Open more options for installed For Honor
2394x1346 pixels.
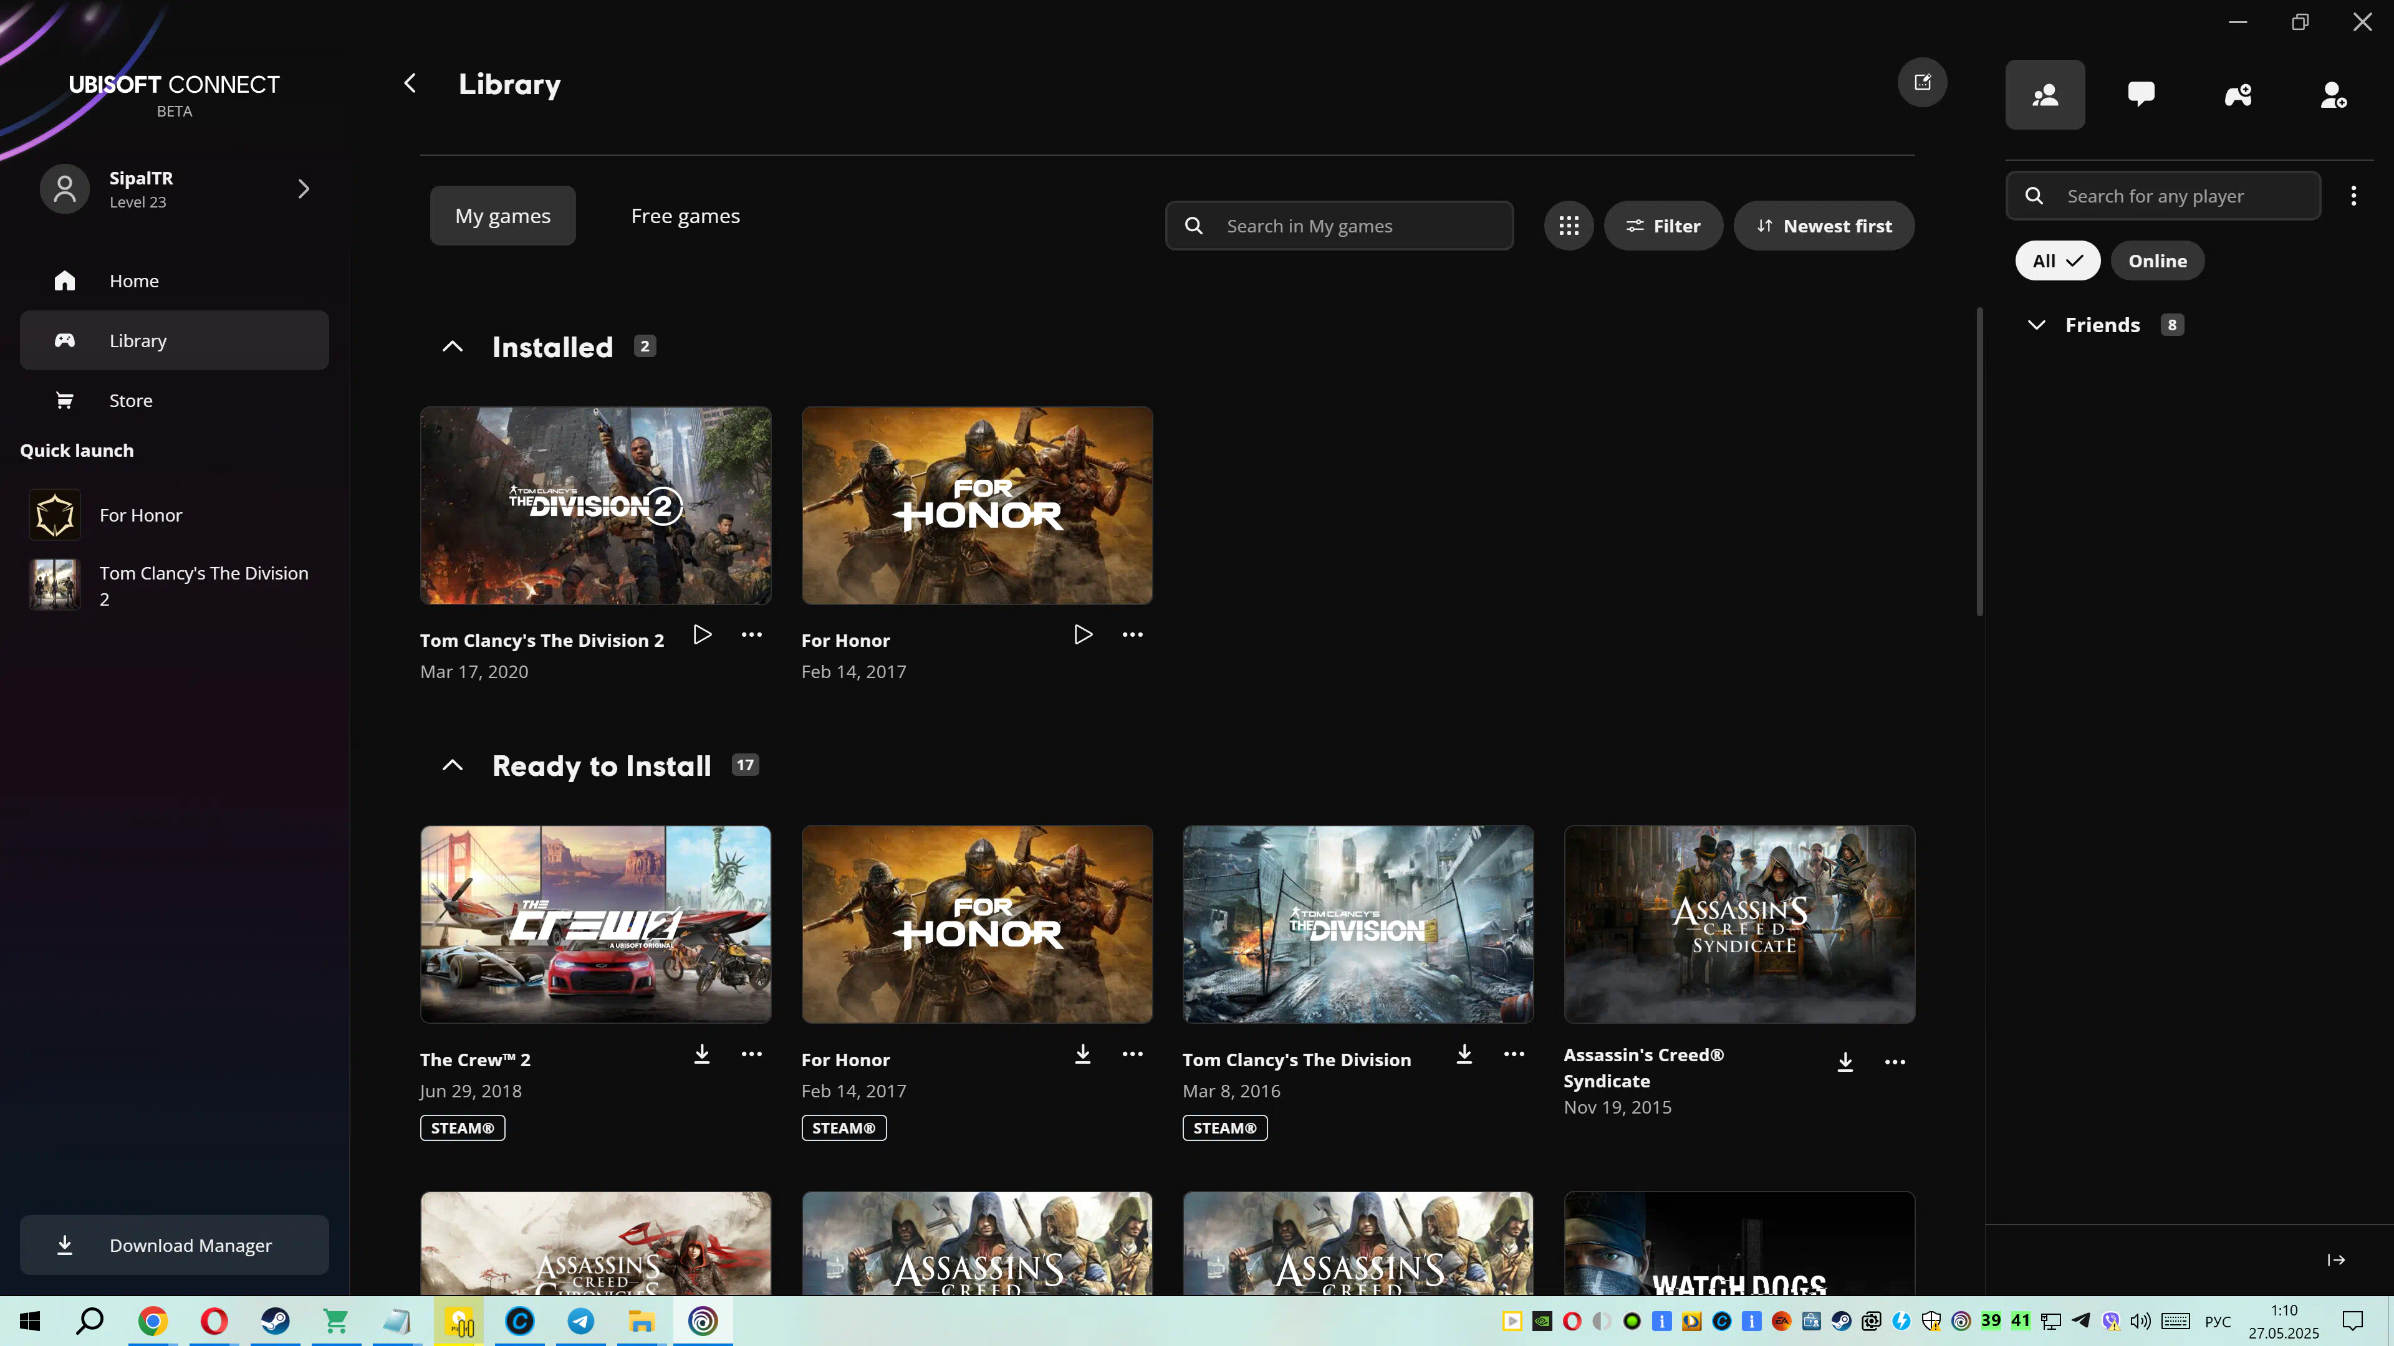point(1132,634)
